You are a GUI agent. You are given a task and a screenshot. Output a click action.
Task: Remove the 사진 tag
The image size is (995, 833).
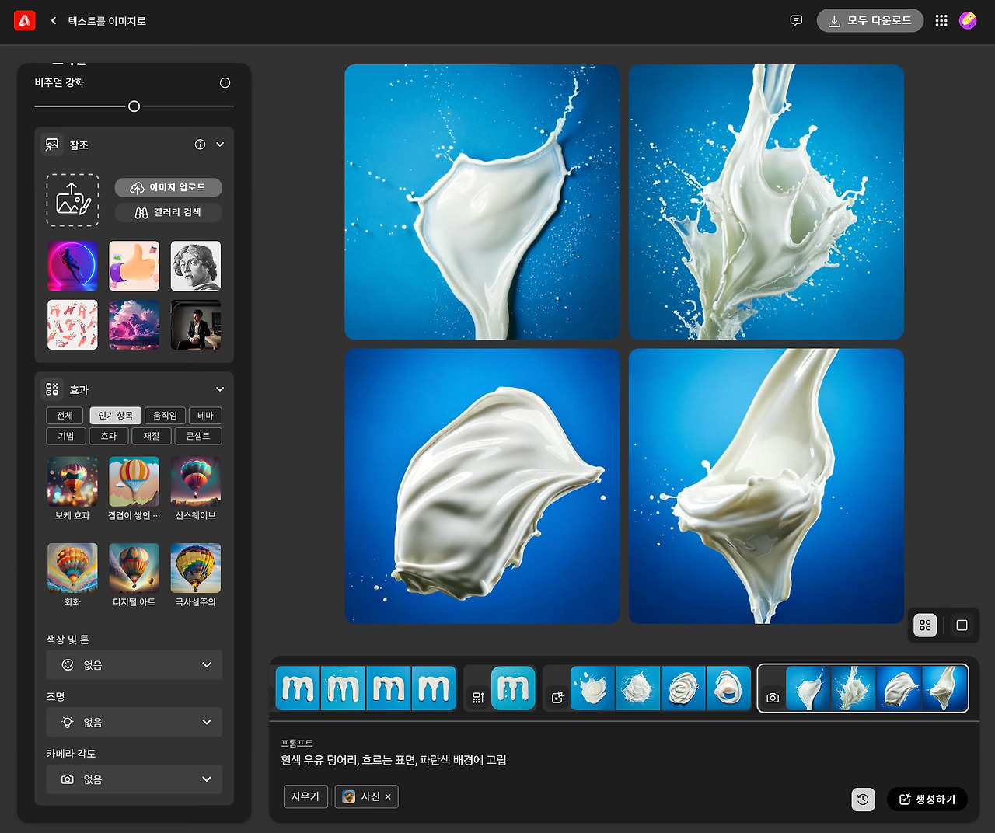(388, 797)
